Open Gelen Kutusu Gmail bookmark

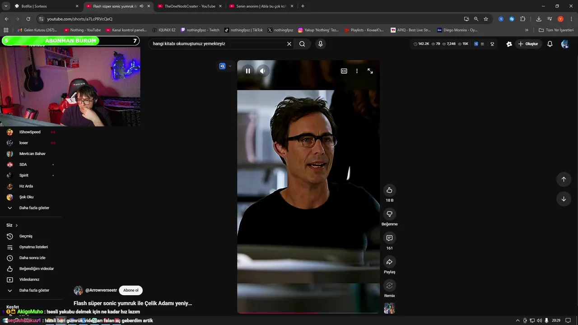(x=37, y=30)
